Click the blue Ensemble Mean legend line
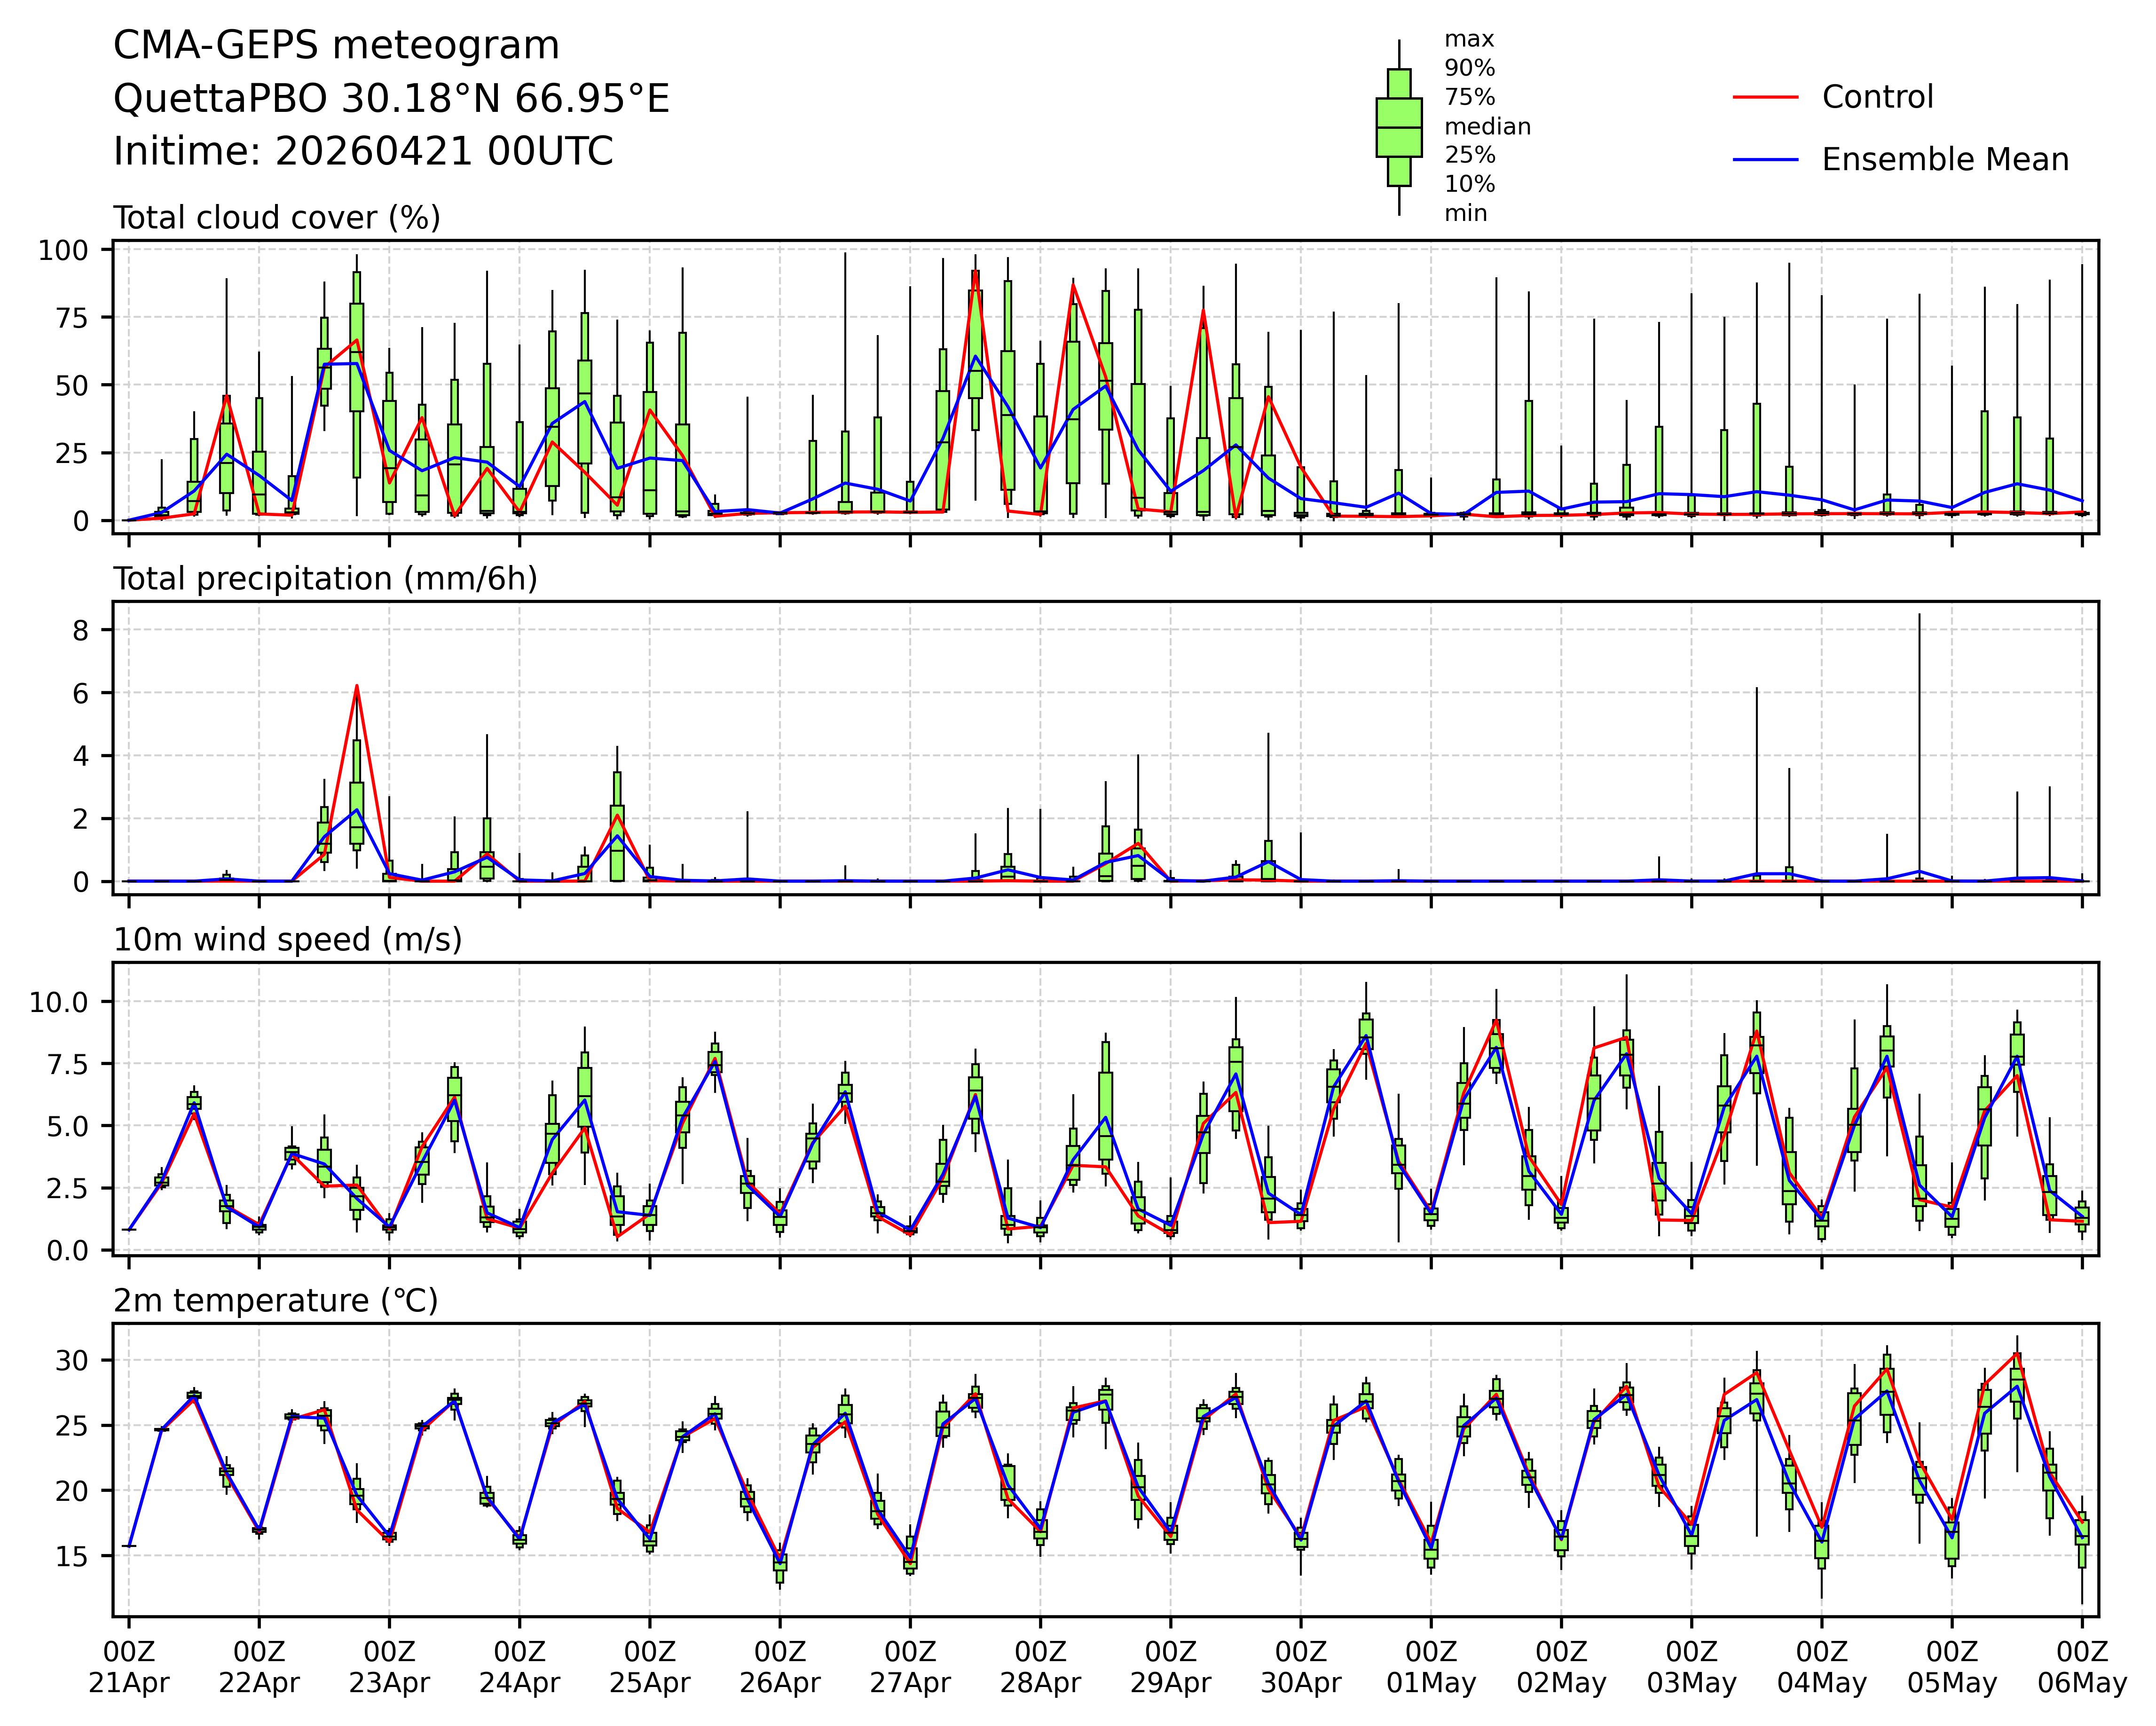 [x=1765, y=160]
